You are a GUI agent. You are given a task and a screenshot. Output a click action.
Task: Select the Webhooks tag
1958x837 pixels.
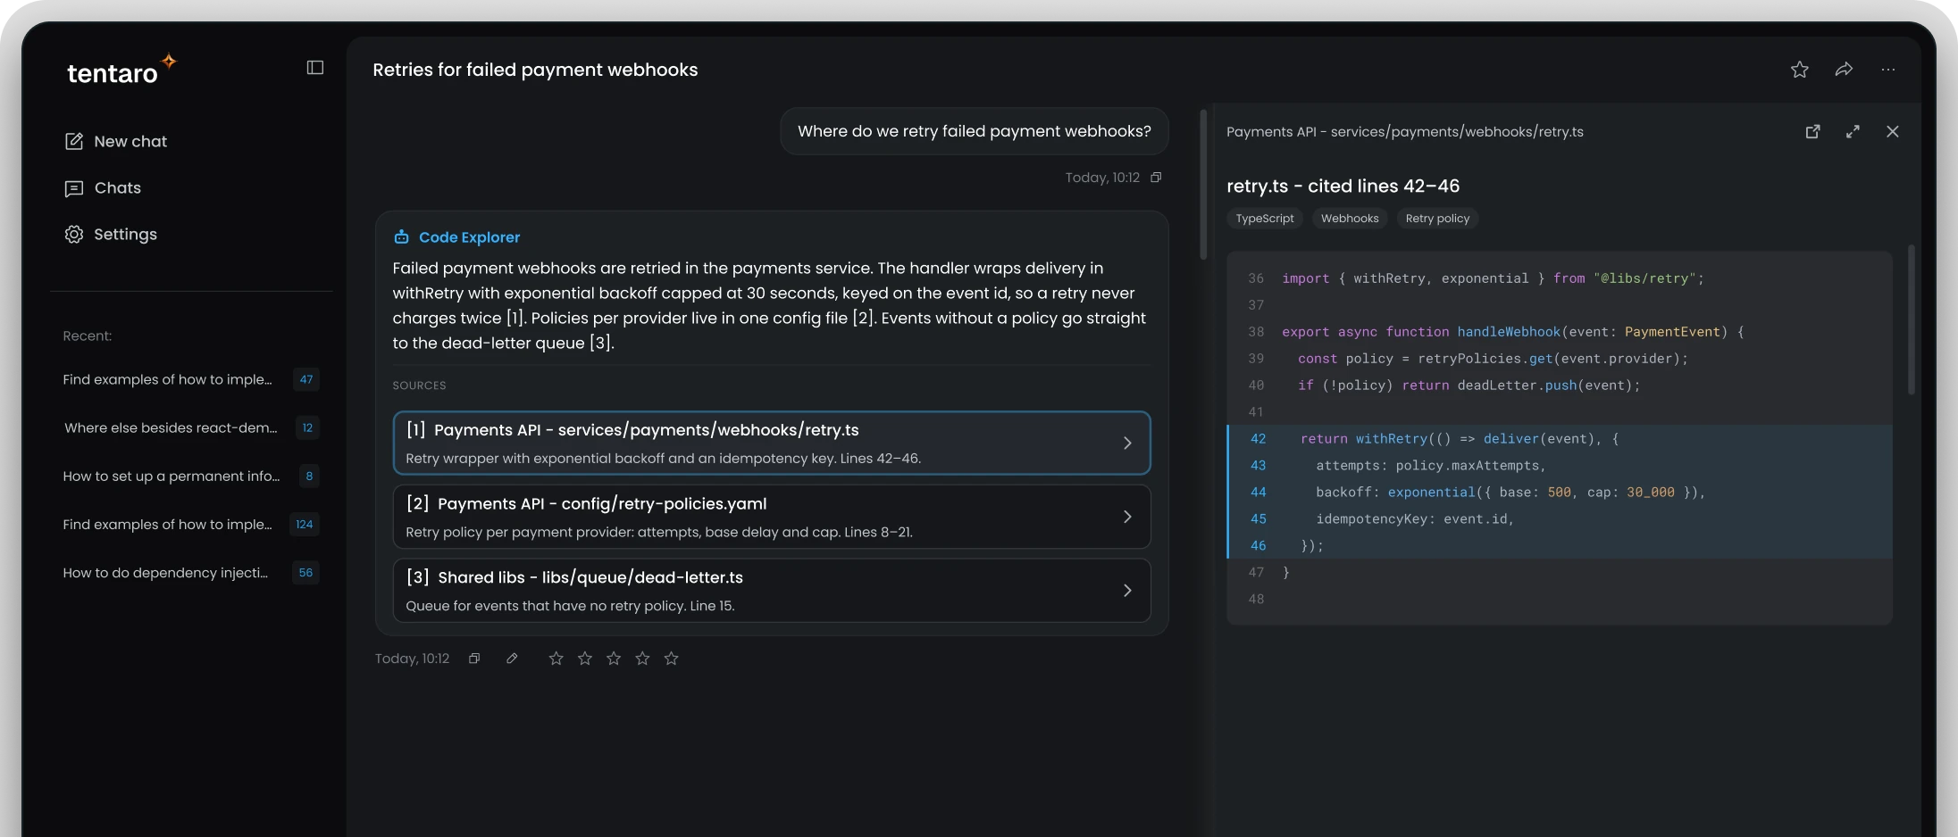(1349, 219)
